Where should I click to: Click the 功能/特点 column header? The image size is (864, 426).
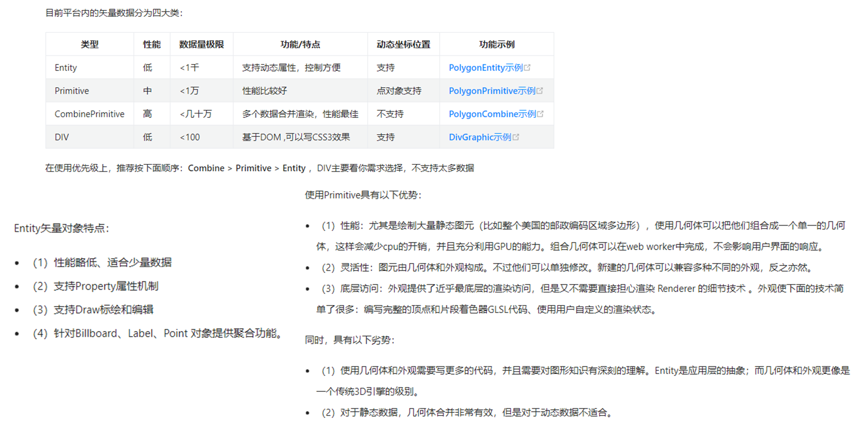tap(300, 44)
